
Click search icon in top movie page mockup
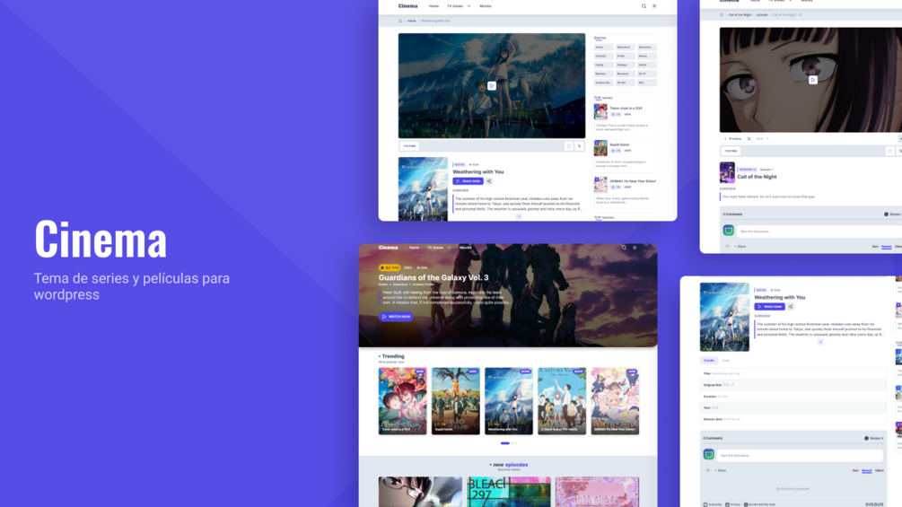(x=644, y=6)
